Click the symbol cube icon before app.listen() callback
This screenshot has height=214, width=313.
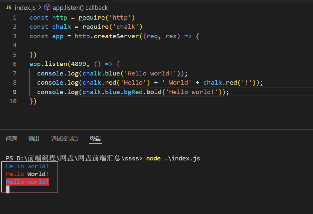click(x=47, y=7)
